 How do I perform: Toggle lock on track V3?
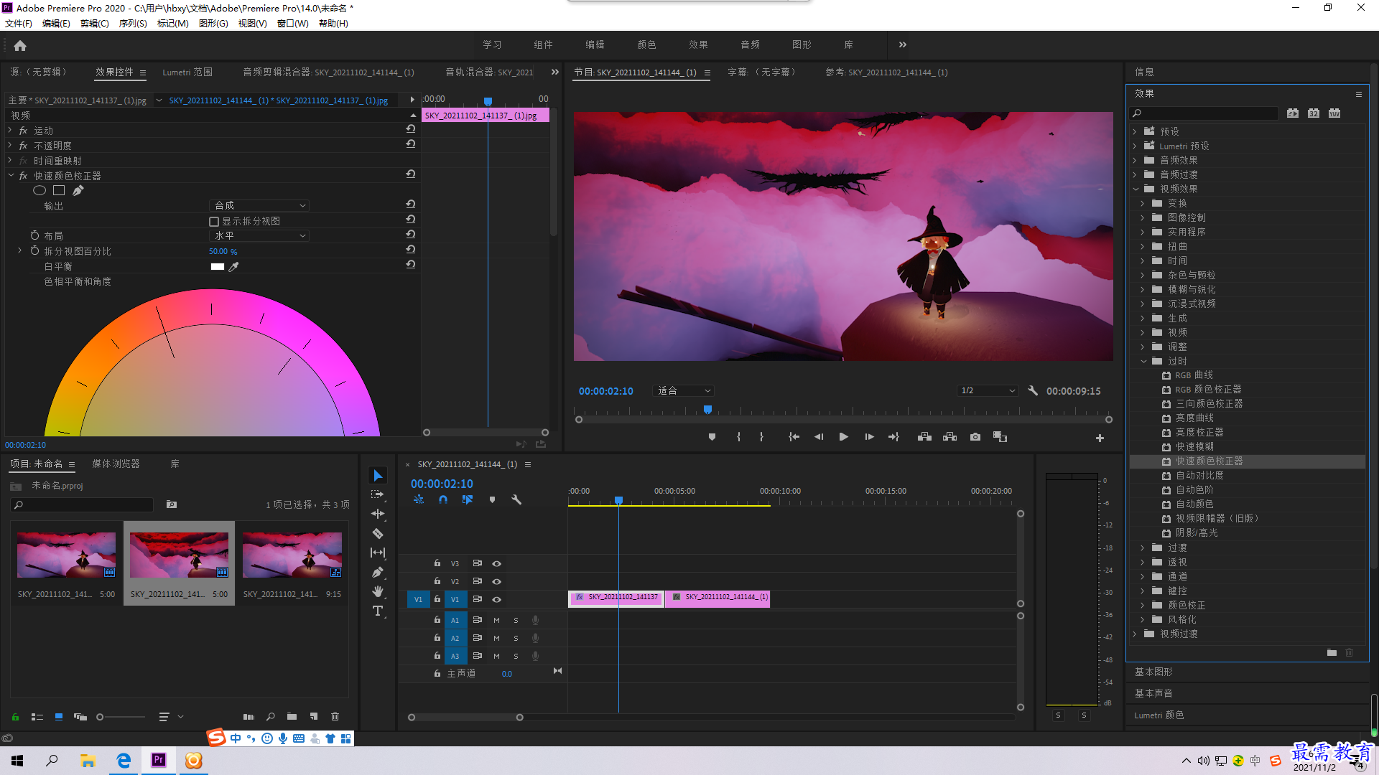point(437,563)
